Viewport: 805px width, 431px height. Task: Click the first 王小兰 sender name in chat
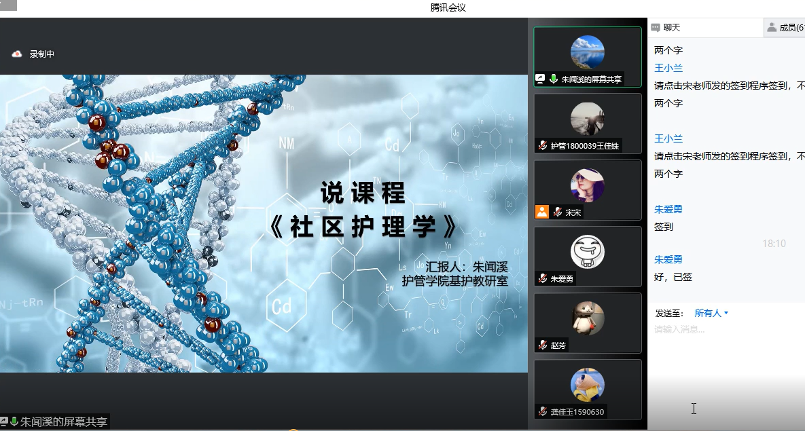[x=668, y=68]
